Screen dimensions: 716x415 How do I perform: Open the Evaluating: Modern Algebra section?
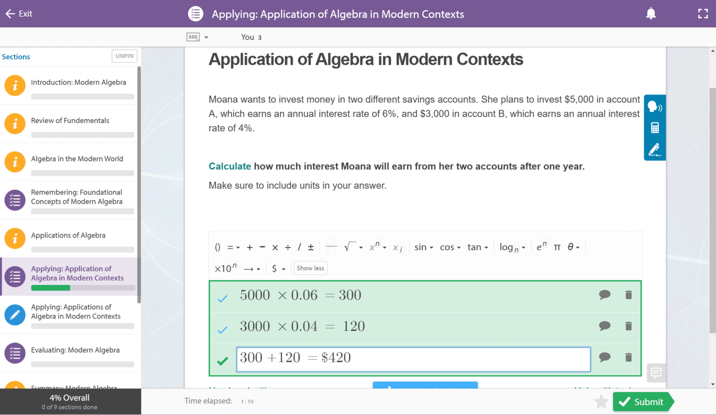pos(75,350)
